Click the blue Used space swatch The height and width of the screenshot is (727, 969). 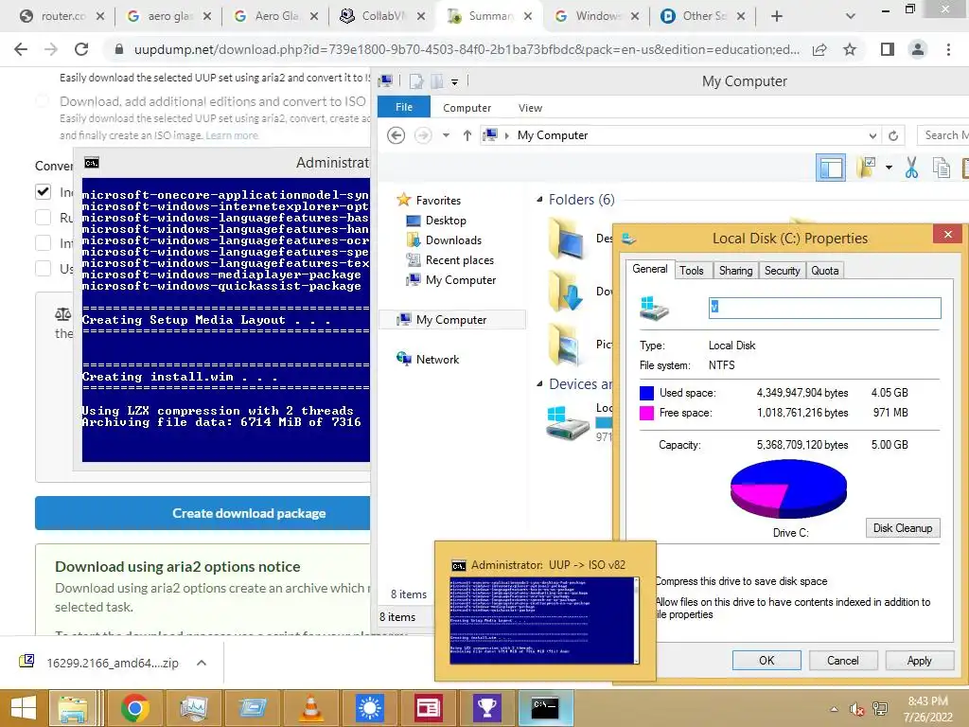(646, 393)
